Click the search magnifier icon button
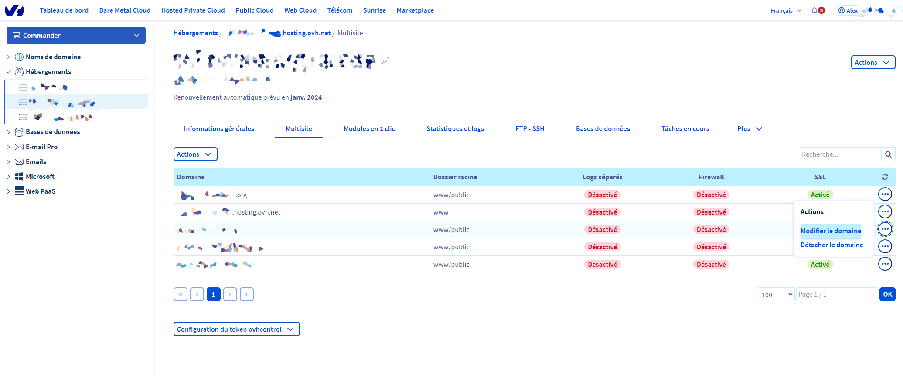 (888, 154)
